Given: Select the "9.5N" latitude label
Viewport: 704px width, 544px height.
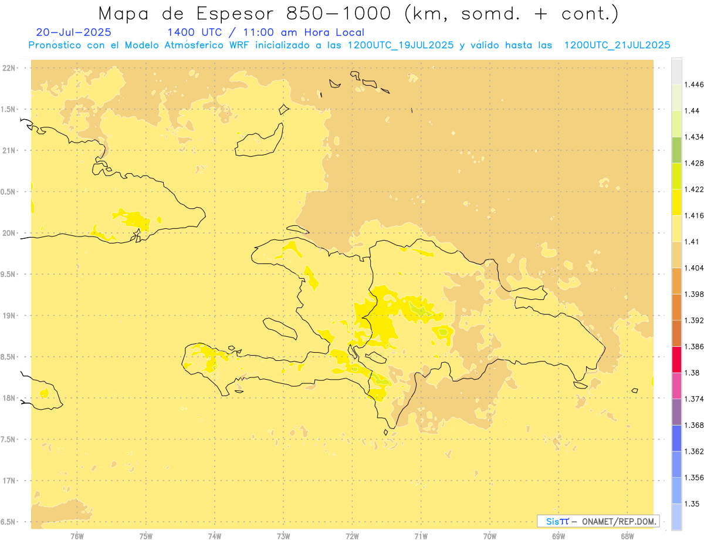Looking at the screenshot, I should click(x=9, y=274).
